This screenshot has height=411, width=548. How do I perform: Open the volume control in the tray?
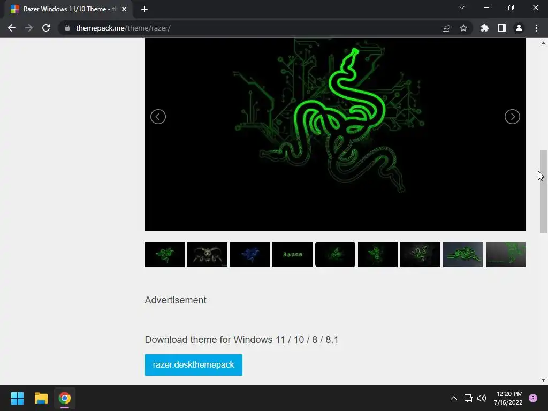[482, 398]
